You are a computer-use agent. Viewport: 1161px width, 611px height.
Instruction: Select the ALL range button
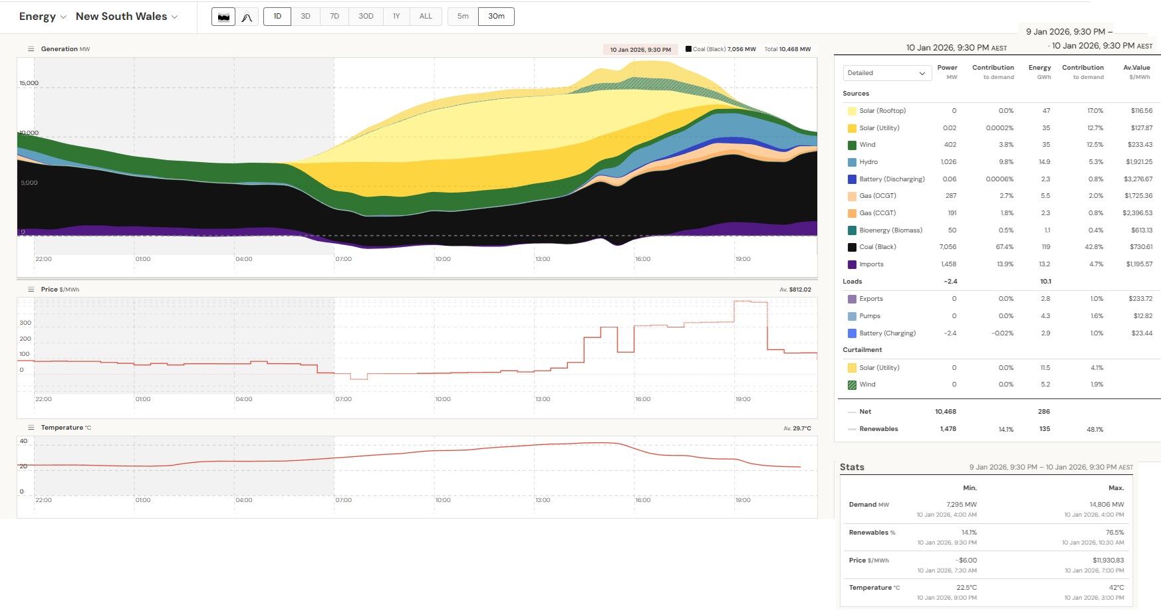426,17
